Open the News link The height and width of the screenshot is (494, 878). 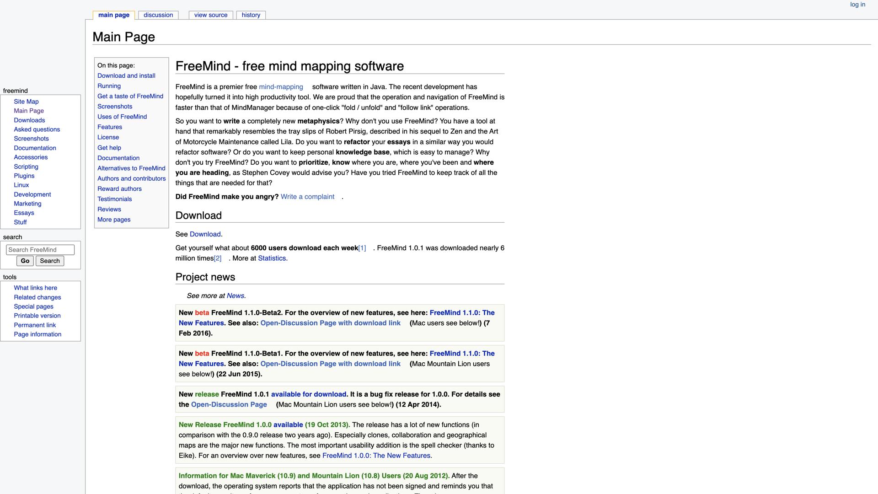point(235,296)
